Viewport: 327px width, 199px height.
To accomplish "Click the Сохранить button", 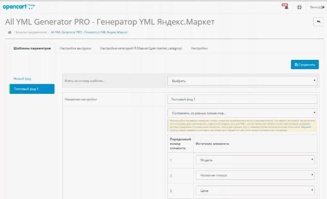I will 305,65.
